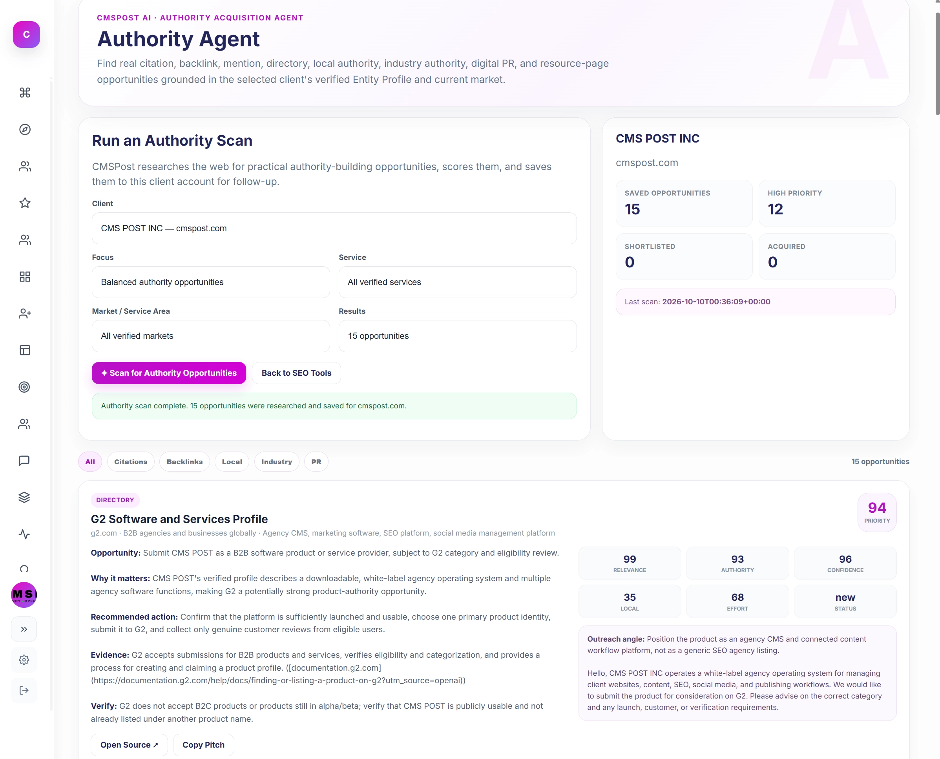Click the page vertical scrollbar thumb
The width and height of the screenshot is (940, 759).
point(937,63)
